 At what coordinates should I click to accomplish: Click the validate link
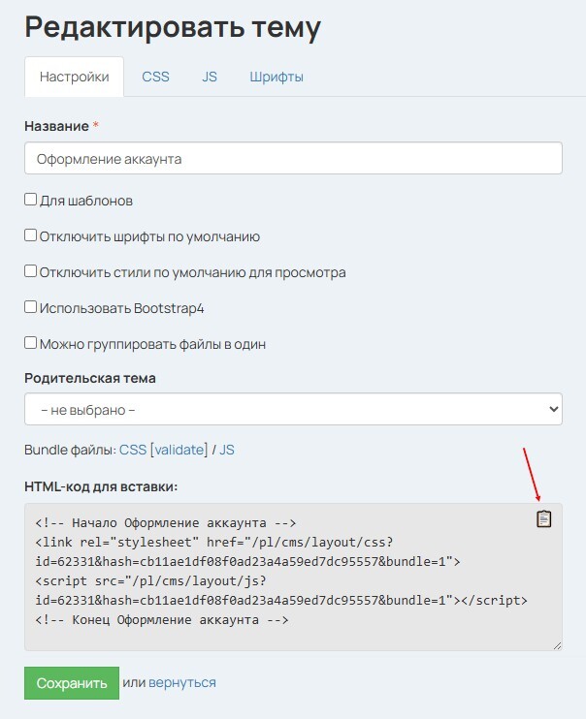(x=179, y=450)
